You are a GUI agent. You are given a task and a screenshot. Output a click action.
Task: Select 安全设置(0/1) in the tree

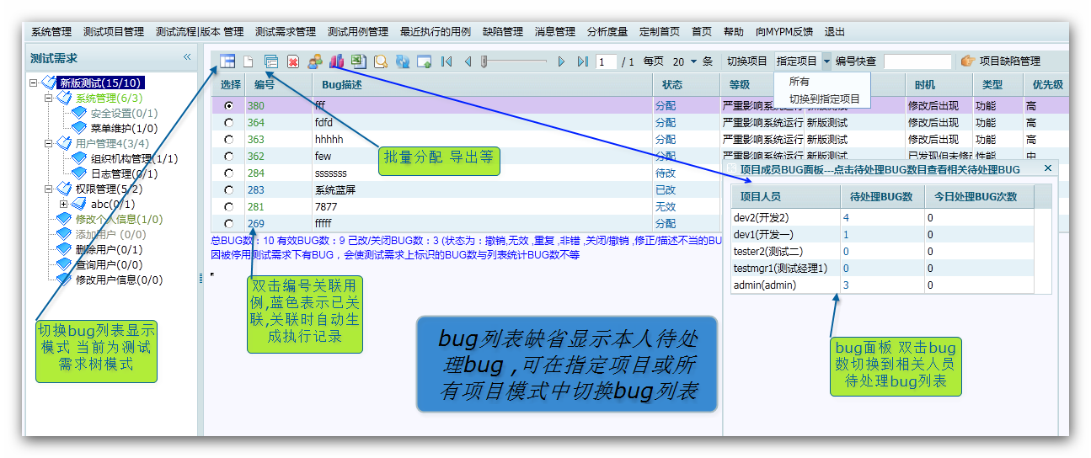coord(124,113)
